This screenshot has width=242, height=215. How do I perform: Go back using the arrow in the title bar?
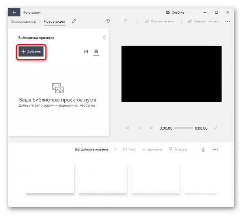(14, 12)
